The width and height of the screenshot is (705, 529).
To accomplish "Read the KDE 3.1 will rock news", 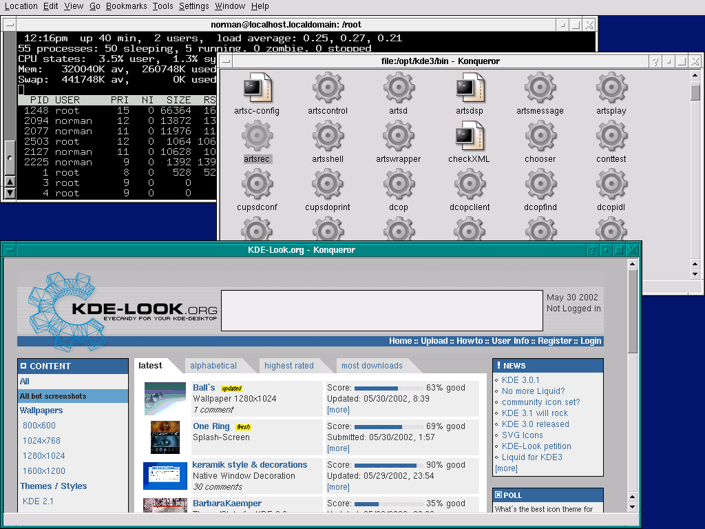I will 534,413.
